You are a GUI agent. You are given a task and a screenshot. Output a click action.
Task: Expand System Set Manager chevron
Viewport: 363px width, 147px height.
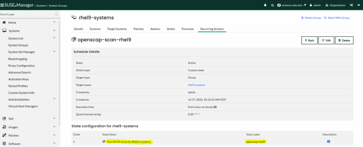click(54, 52)
